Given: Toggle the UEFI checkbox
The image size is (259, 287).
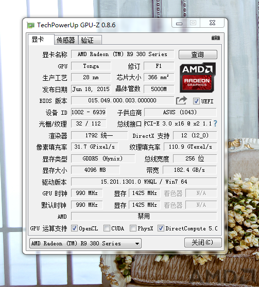Looking at the screenshot, I should point(196,101).
